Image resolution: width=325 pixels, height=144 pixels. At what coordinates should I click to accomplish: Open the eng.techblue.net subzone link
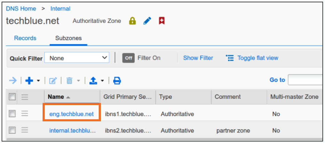click(71, 114)
